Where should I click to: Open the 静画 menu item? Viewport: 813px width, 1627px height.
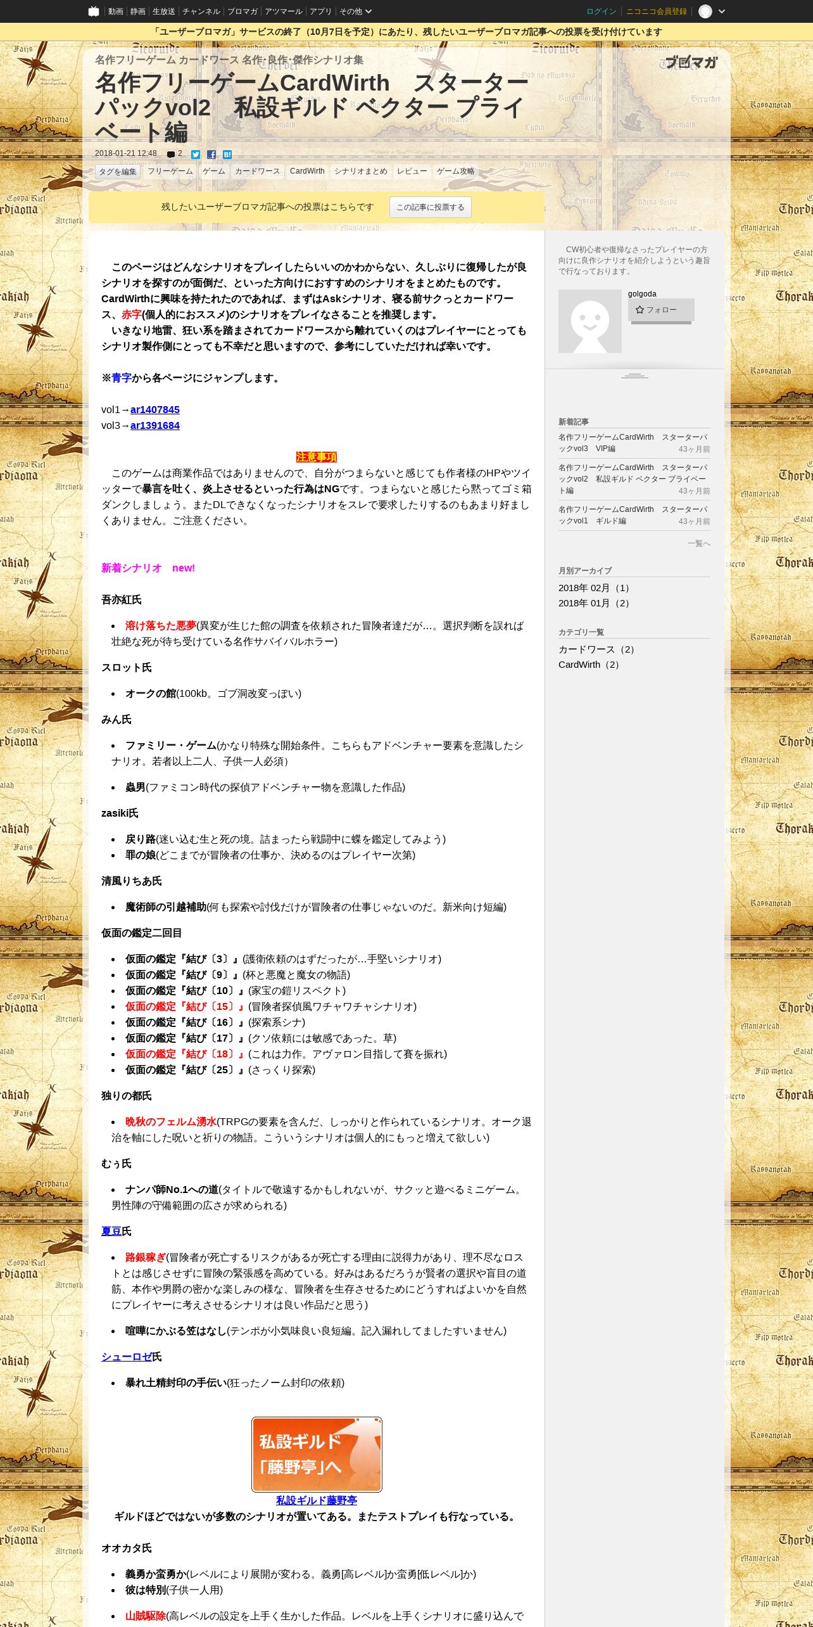tap(138, 11)
